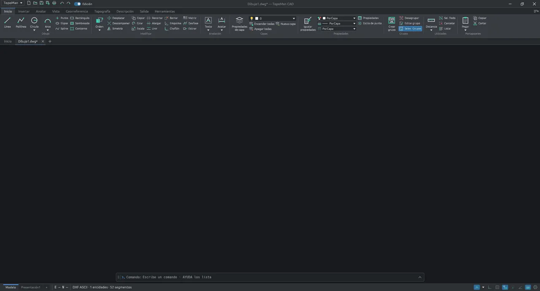This screenshot has width=540, height=291.
Task: Open the layer selection dropdown
Action: pos(294,19)
